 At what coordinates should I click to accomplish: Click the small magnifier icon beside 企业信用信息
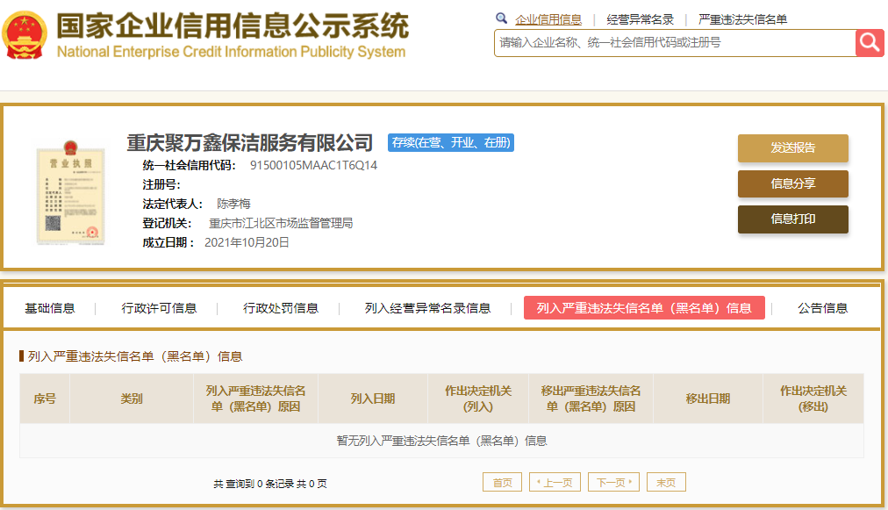pyautogui.click(x=501, y=18)
